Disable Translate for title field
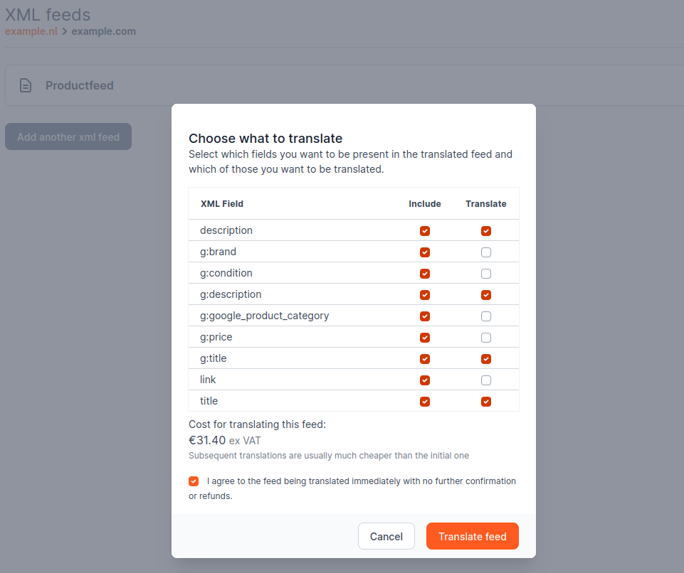Viewport: 684px width, 573px height. point(486,402)
